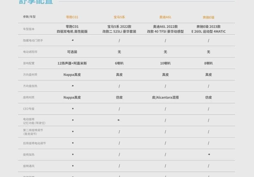Image resolution: width=254 pixels, height=177 pixels.
Task: Click the 零跑C01 dot in 隐藏电动门把手 row
Action: click(x=73, y=40)
